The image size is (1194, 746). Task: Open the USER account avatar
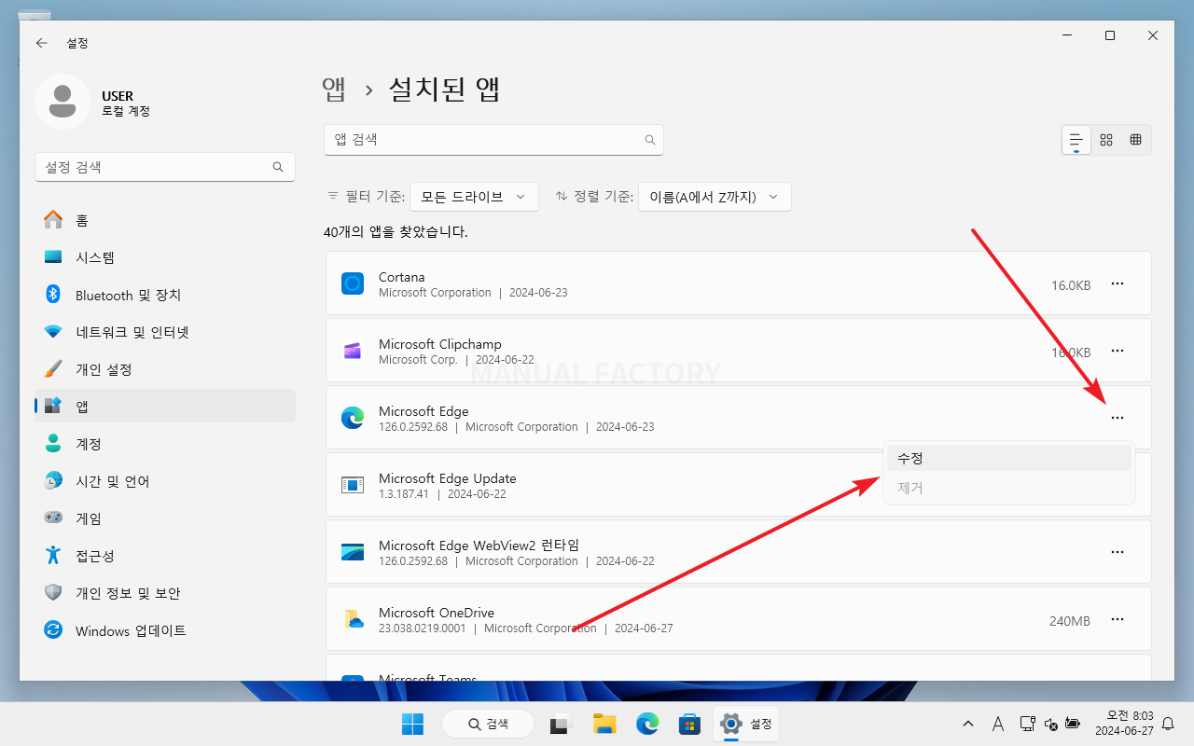[62, 102]
